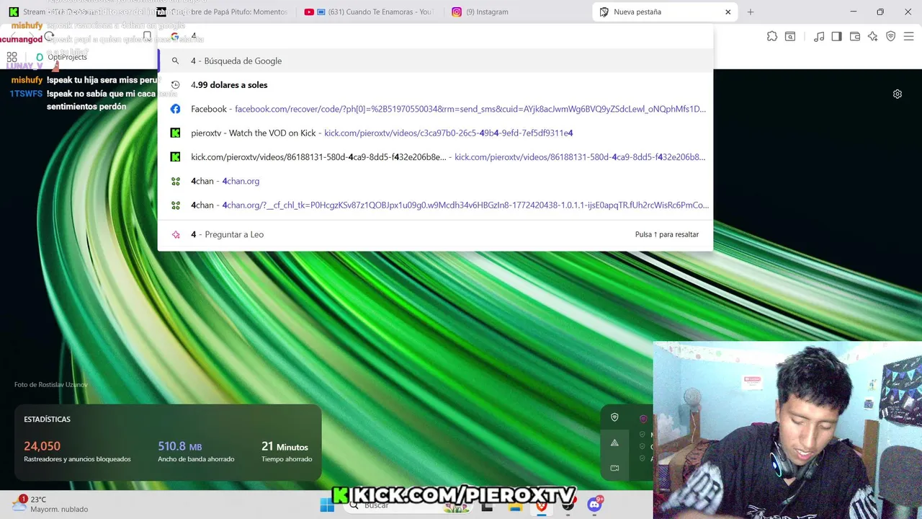Open the Brave Playlist music note icon

click(x=819, y=37)
